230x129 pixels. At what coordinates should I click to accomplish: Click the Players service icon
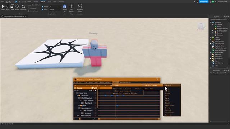pos(213,37)
